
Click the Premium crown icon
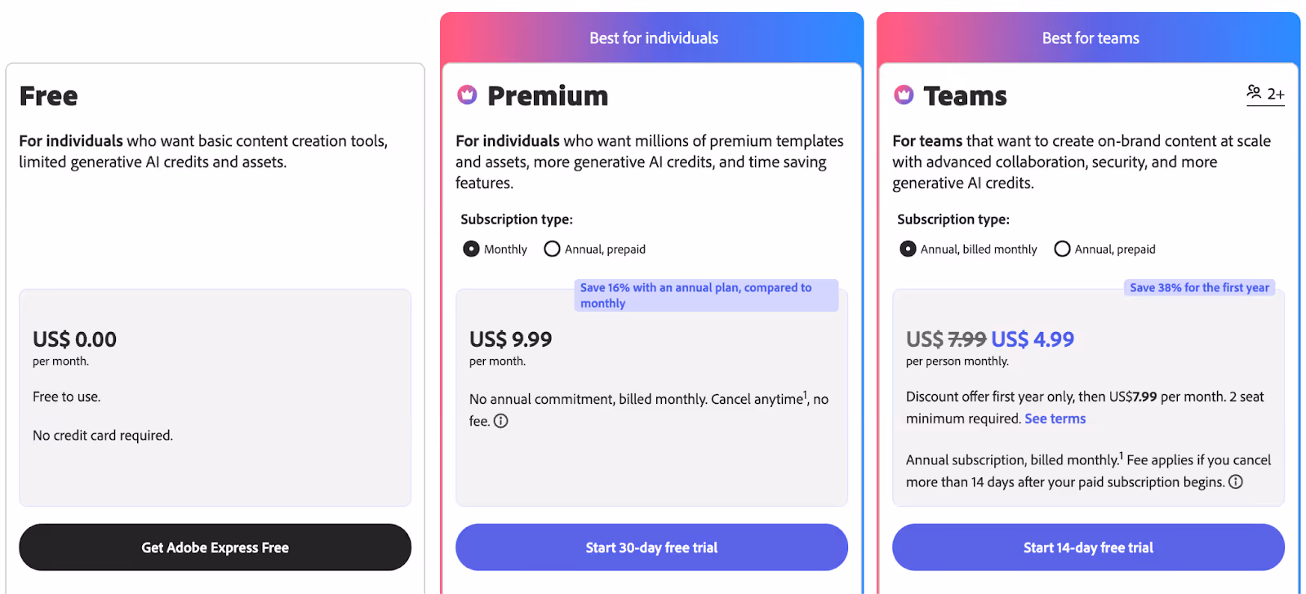coord(467,95)
